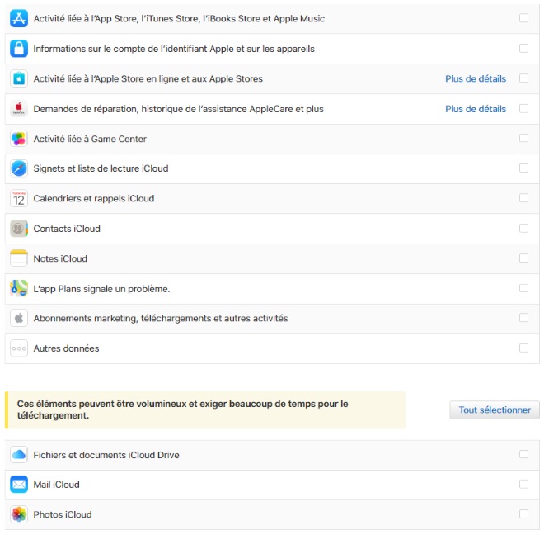The height and width of the screenshot is (535, 544).
Task: Click the iCloud Contacts icon
Action: 19,229
